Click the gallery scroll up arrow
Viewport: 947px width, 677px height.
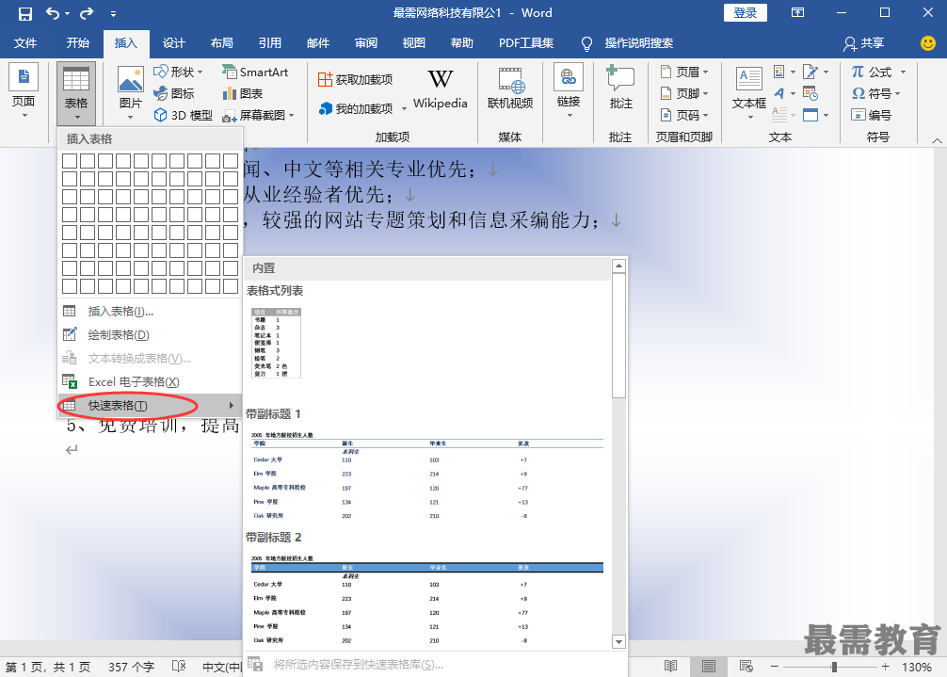click(618, 266)
